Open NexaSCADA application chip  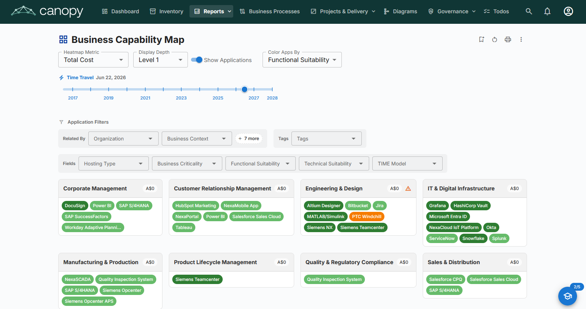pos(78,279)
